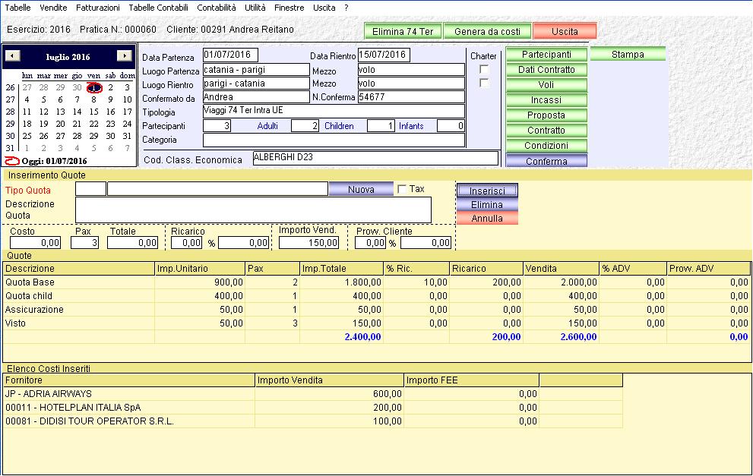This screenshot has width=753, height=476.
Task: Click the Stampa button
Action: pyautogui.click(x=628, y=55)
